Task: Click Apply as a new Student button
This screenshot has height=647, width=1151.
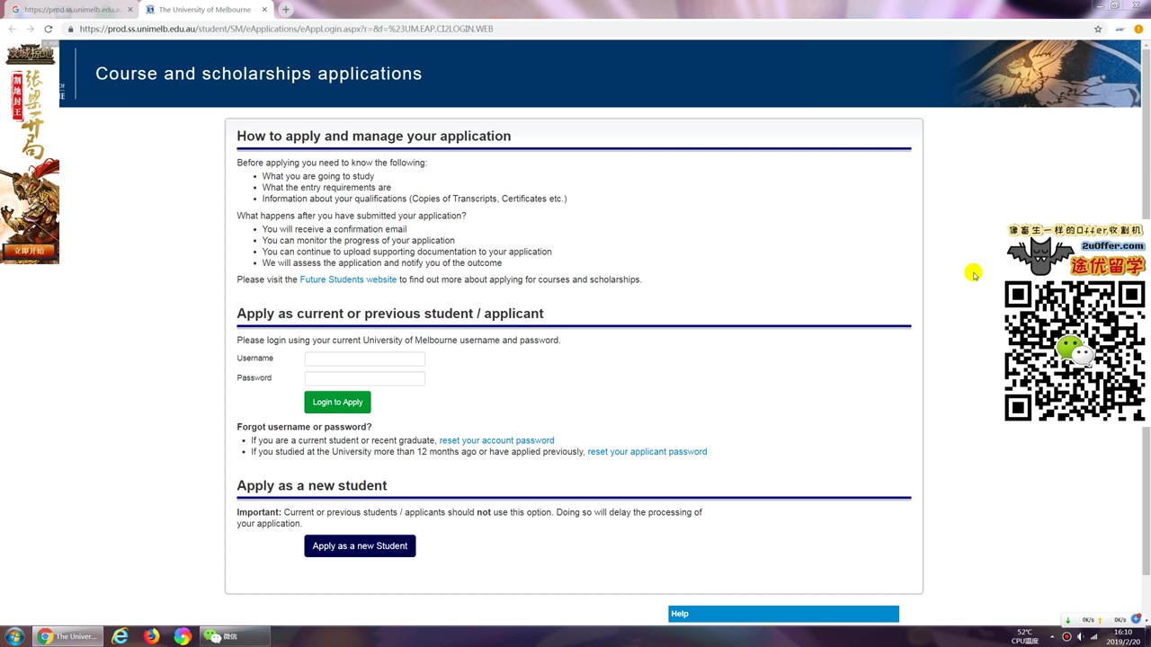Action: click(x=360, y=546)
